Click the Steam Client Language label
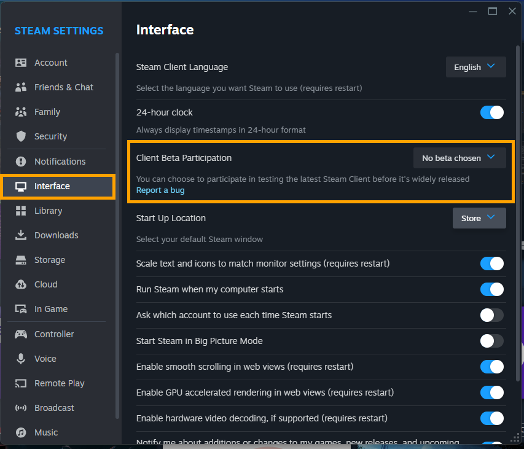This screenshot has height=449, width=524. click(x=182, y=67)
